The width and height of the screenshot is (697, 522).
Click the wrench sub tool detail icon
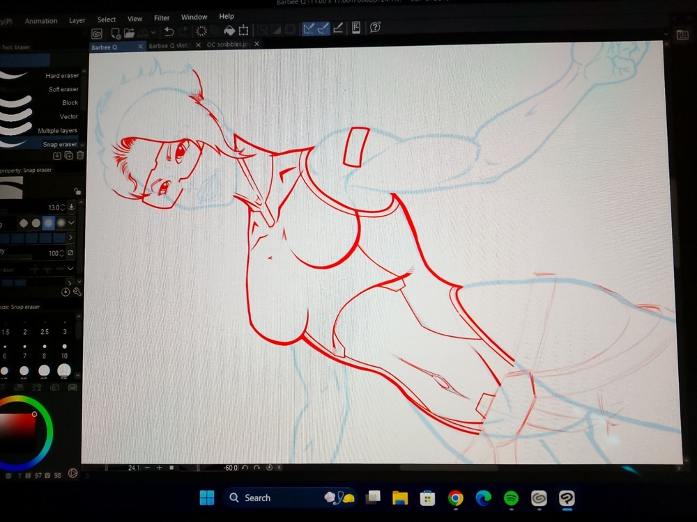77,292
